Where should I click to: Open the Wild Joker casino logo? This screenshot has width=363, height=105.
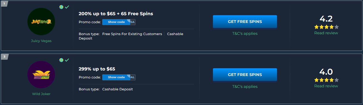point(41,74)
